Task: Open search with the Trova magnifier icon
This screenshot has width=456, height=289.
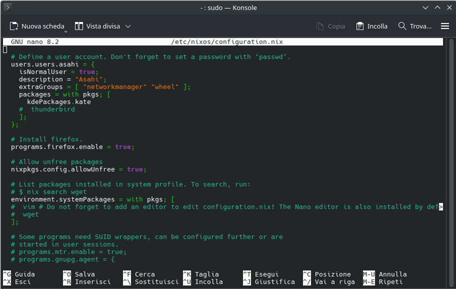Action: click(x=402, y=26)
